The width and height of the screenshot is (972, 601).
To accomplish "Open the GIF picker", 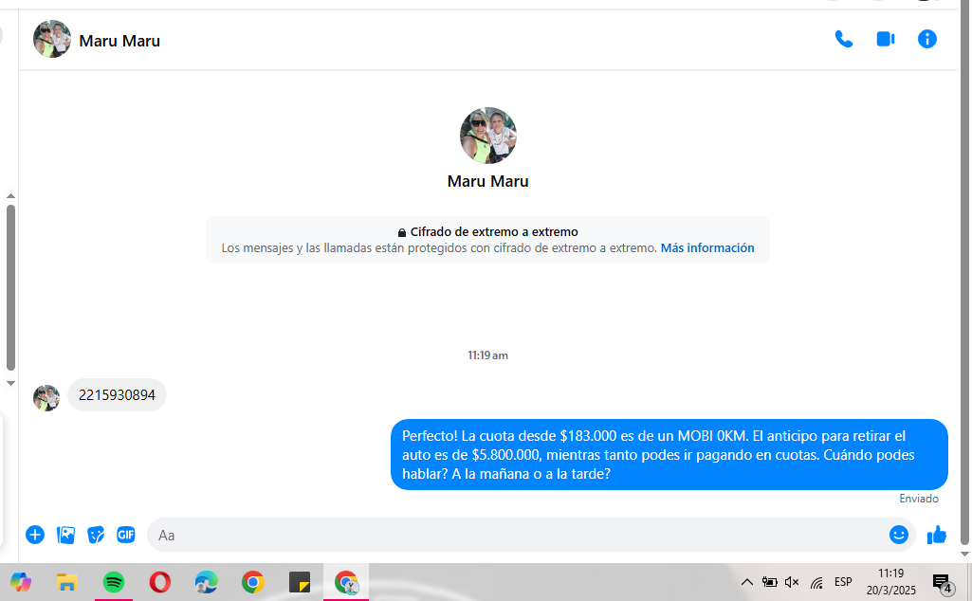I will [x=126, y=535].
